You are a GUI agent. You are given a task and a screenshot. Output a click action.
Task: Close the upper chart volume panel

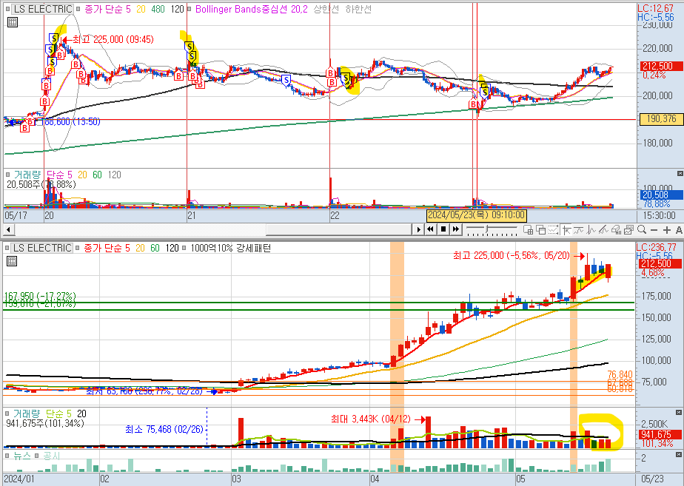click(x=680, y=174)
